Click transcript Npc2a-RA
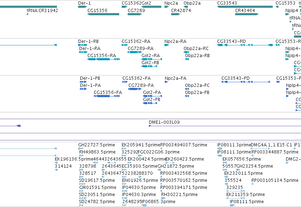 167,45
